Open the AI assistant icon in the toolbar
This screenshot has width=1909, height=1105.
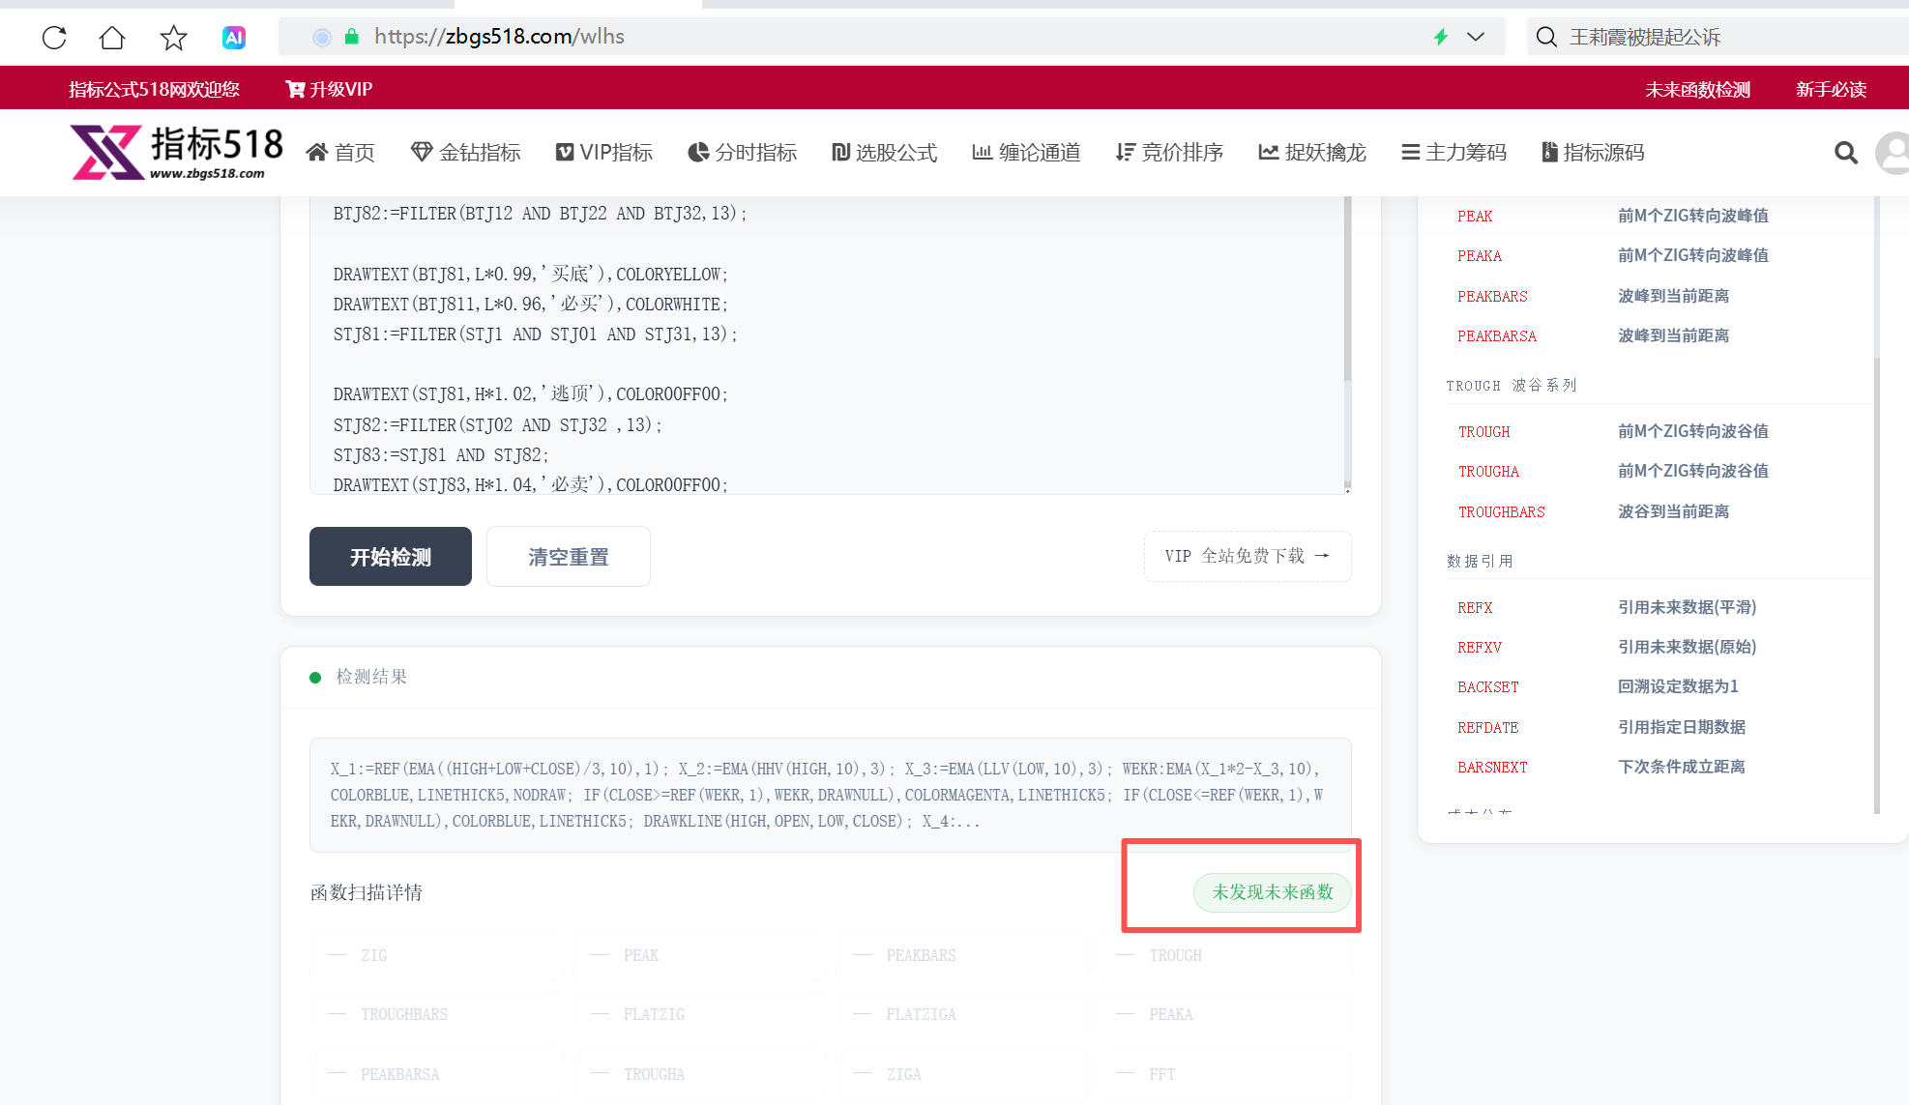[x=234, y=38]
